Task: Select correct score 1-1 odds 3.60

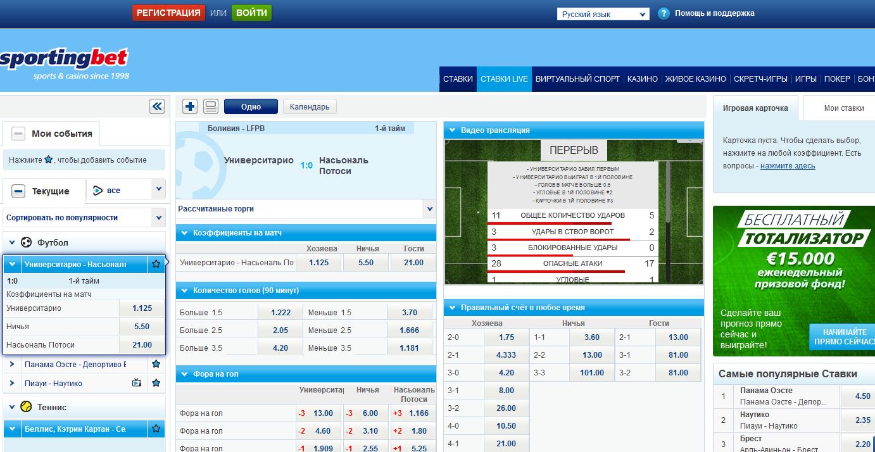Action: [592, 337]
